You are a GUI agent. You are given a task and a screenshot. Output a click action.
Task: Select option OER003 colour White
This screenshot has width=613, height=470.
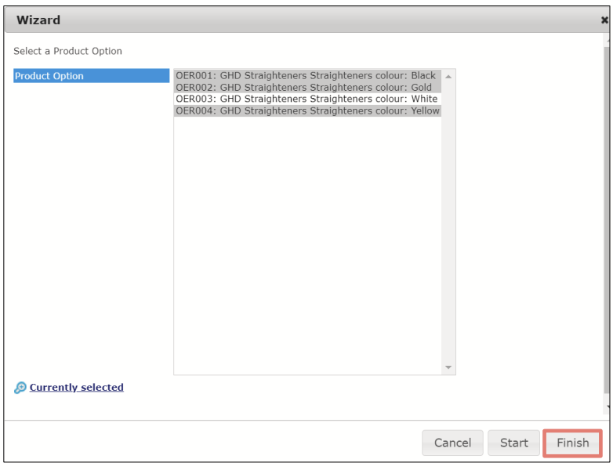[x=307, y=99]
